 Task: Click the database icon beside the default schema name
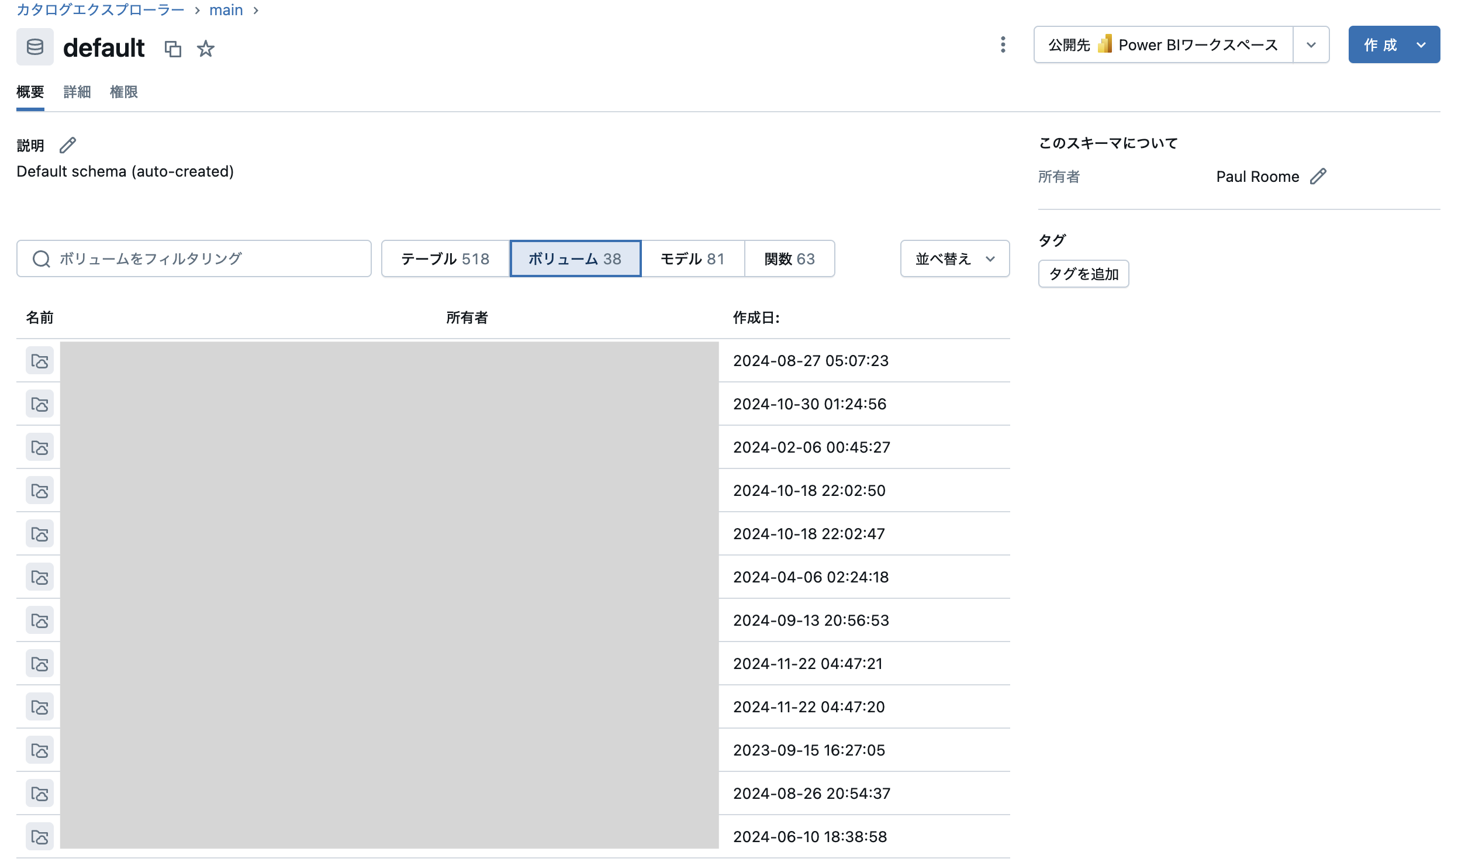[x=34, y=46]
